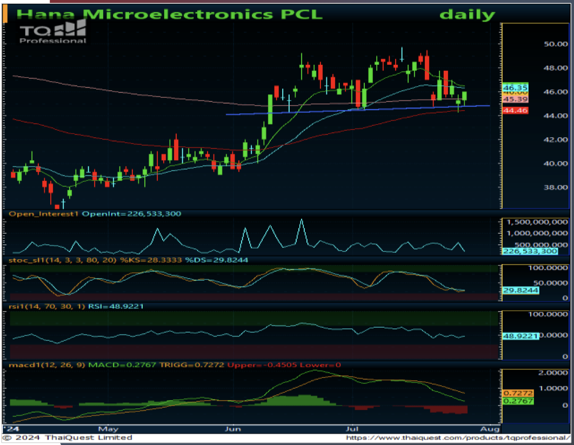Click the 42.00 price axis label
The height and width of the screenshot is (445, 574).
[556, 140]
